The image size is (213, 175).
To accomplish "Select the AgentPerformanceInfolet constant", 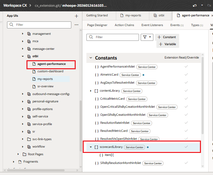I will tap(118, 67).
